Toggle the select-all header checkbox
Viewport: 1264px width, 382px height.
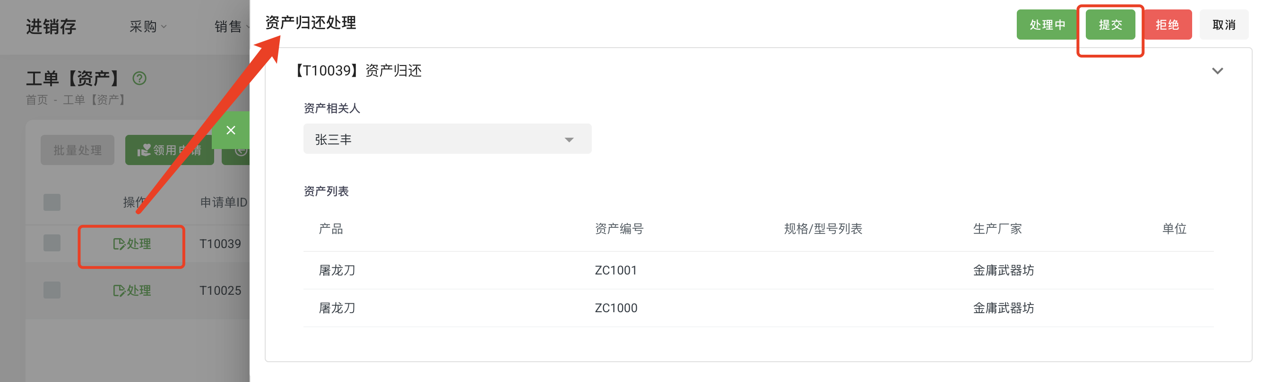tap(52, 202)
